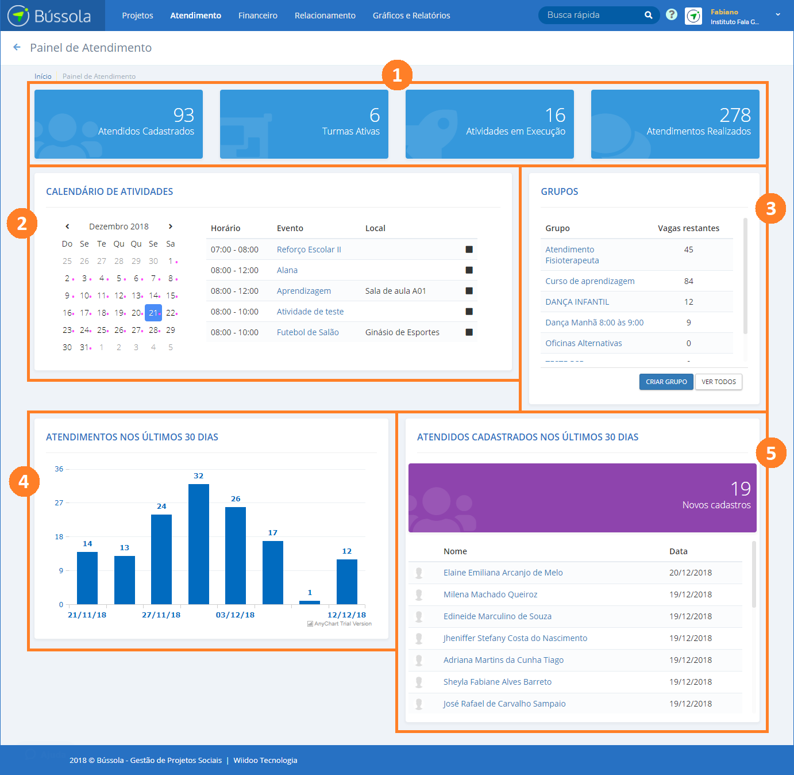The width and height of the screenshot is (794, 775).
Task: Toggle the square marker for Reforço Escolar II
Action: 469,250
